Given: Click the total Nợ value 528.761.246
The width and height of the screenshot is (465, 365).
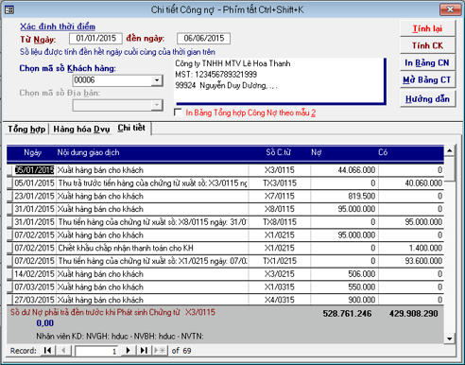Looking at the screenshot, I should coord(347,314).
